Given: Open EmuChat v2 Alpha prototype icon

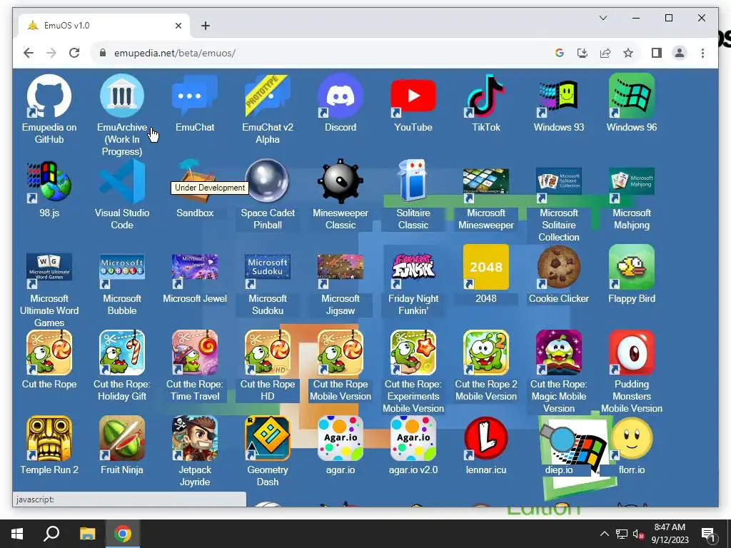Looking at the screenshot, I should click(x=268, y=96).
